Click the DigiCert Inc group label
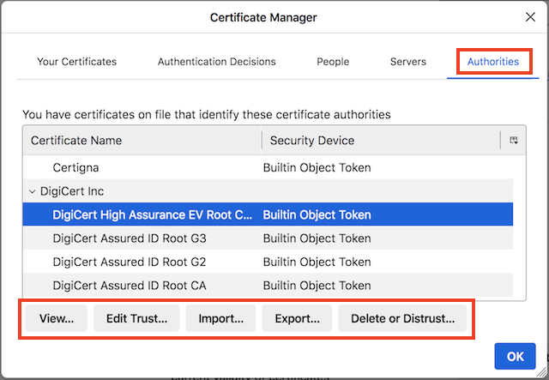The width and height of the screenshot is (549, 380). (72, 191)
